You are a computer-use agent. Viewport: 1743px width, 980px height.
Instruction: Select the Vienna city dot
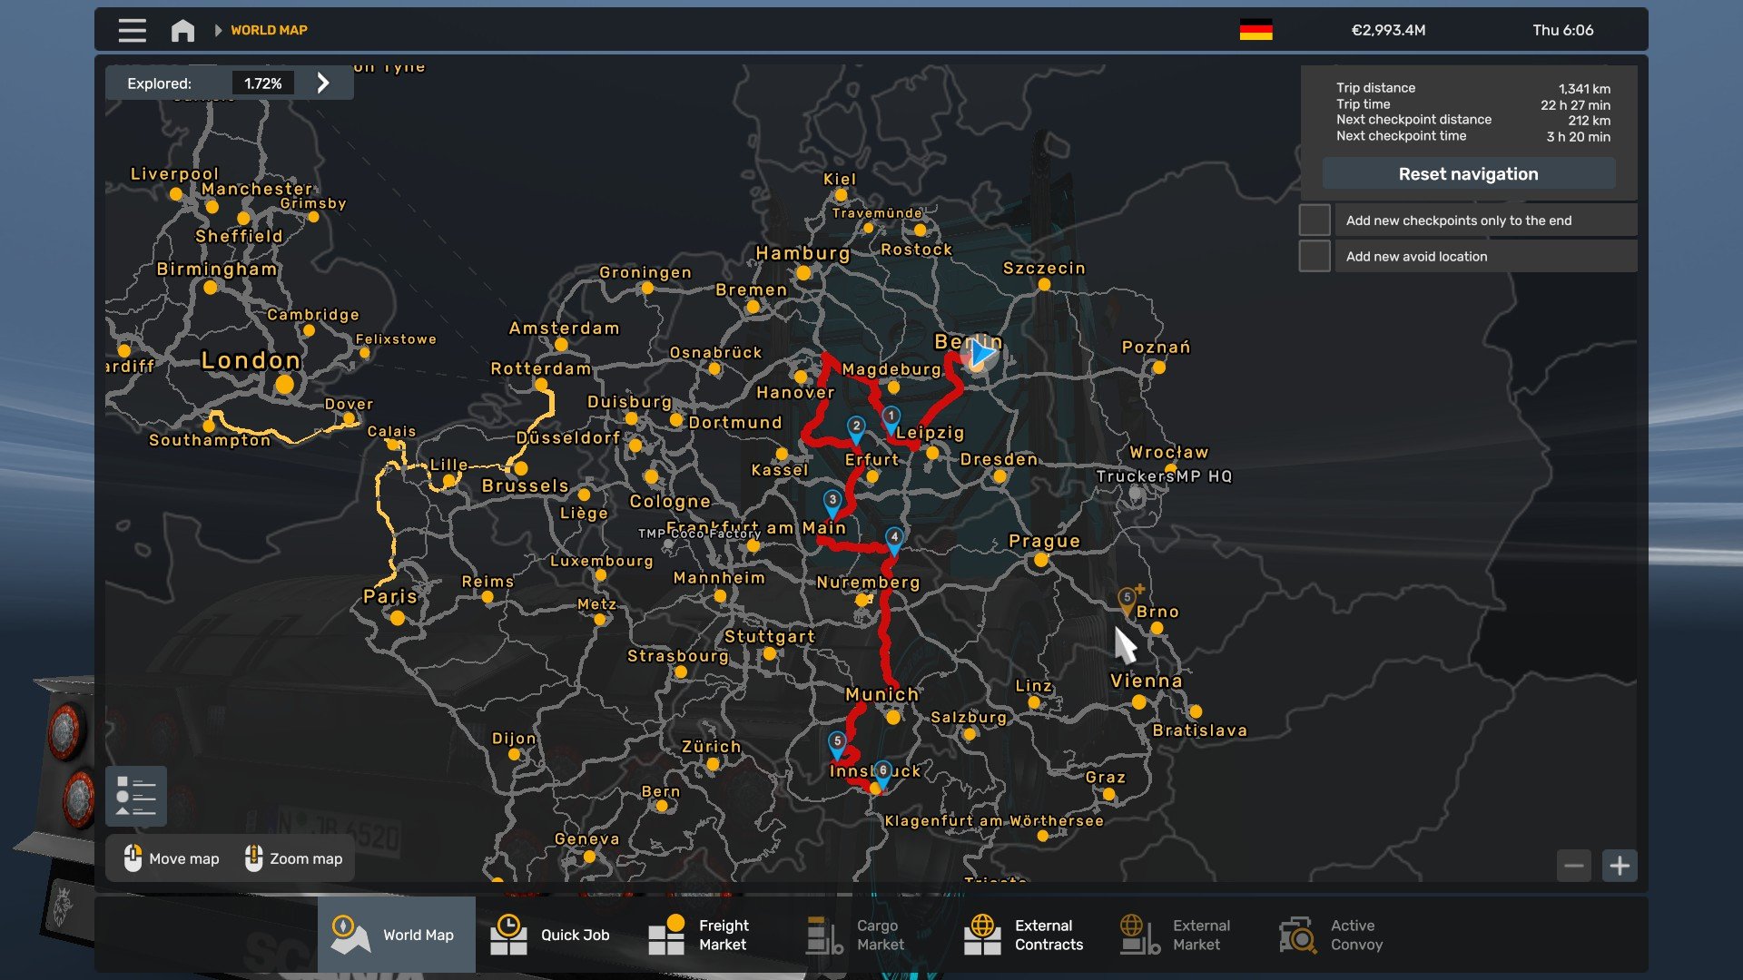pos(1138,702)
